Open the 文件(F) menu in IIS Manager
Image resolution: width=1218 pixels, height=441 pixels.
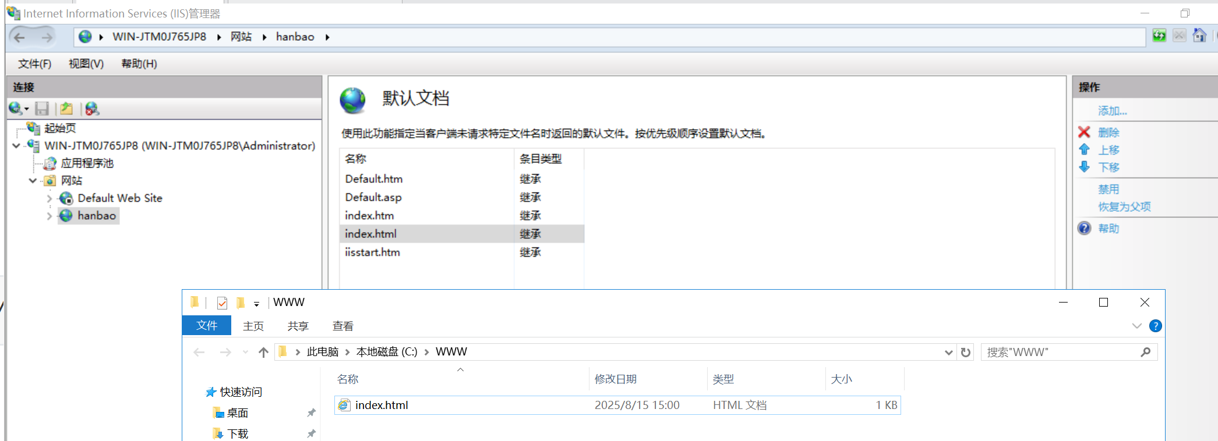[34, 63]
